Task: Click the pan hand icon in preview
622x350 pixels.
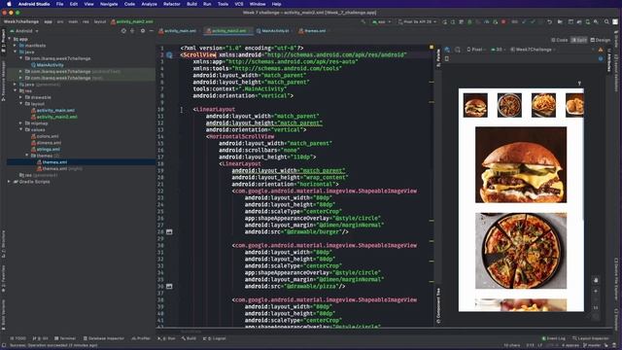Action: point(596,280)
